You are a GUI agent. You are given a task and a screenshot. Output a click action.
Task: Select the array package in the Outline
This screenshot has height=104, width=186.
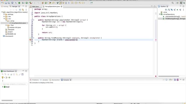pyautogui.click(x=165, y=12)
